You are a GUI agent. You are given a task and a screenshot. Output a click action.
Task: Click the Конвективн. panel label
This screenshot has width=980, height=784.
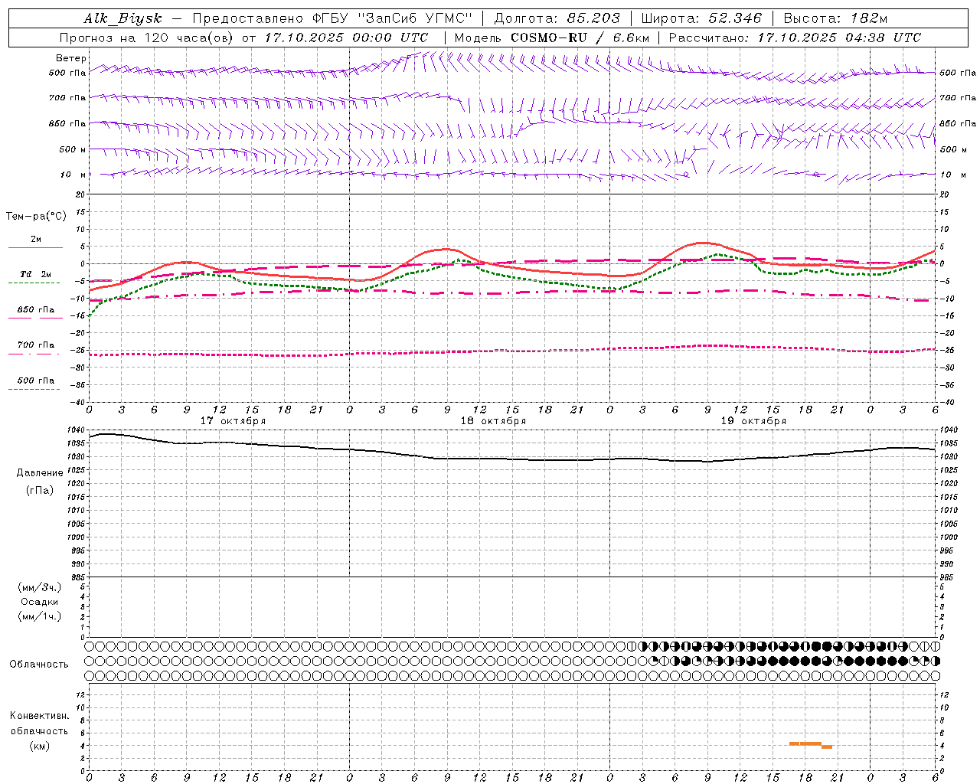click(39, 716)
